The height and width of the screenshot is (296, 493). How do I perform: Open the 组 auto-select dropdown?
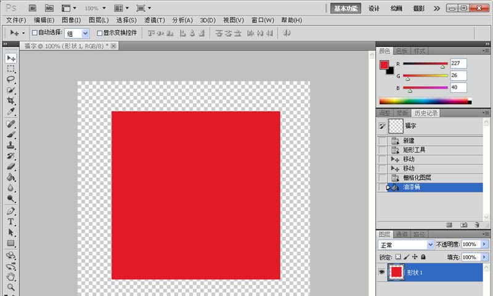(x=85, y=33)
